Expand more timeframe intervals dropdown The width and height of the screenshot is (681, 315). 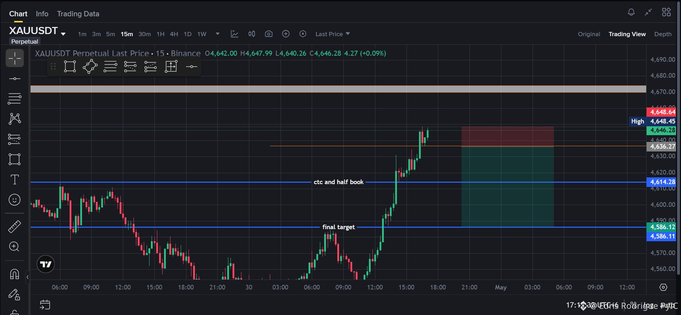(218, 34)
